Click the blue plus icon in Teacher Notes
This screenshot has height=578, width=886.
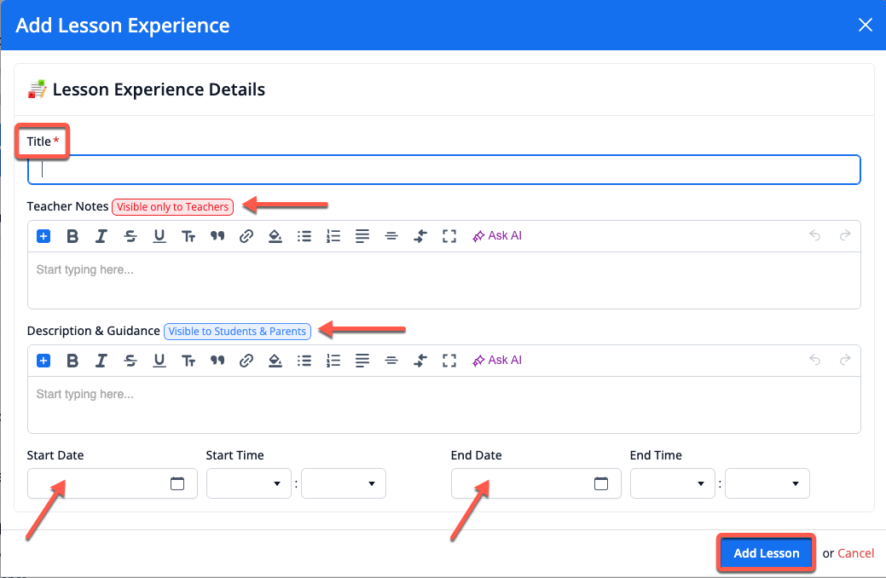click(43, 236)
